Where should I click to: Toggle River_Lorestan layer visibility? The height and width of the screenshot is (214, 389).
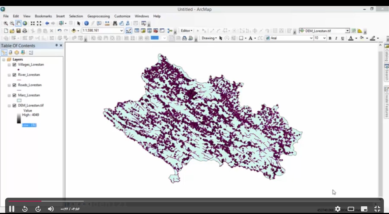[14, 75]
